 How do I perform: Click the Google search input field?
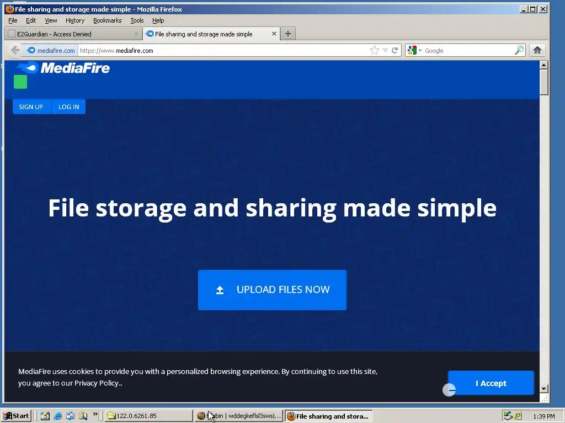point(468,50)
